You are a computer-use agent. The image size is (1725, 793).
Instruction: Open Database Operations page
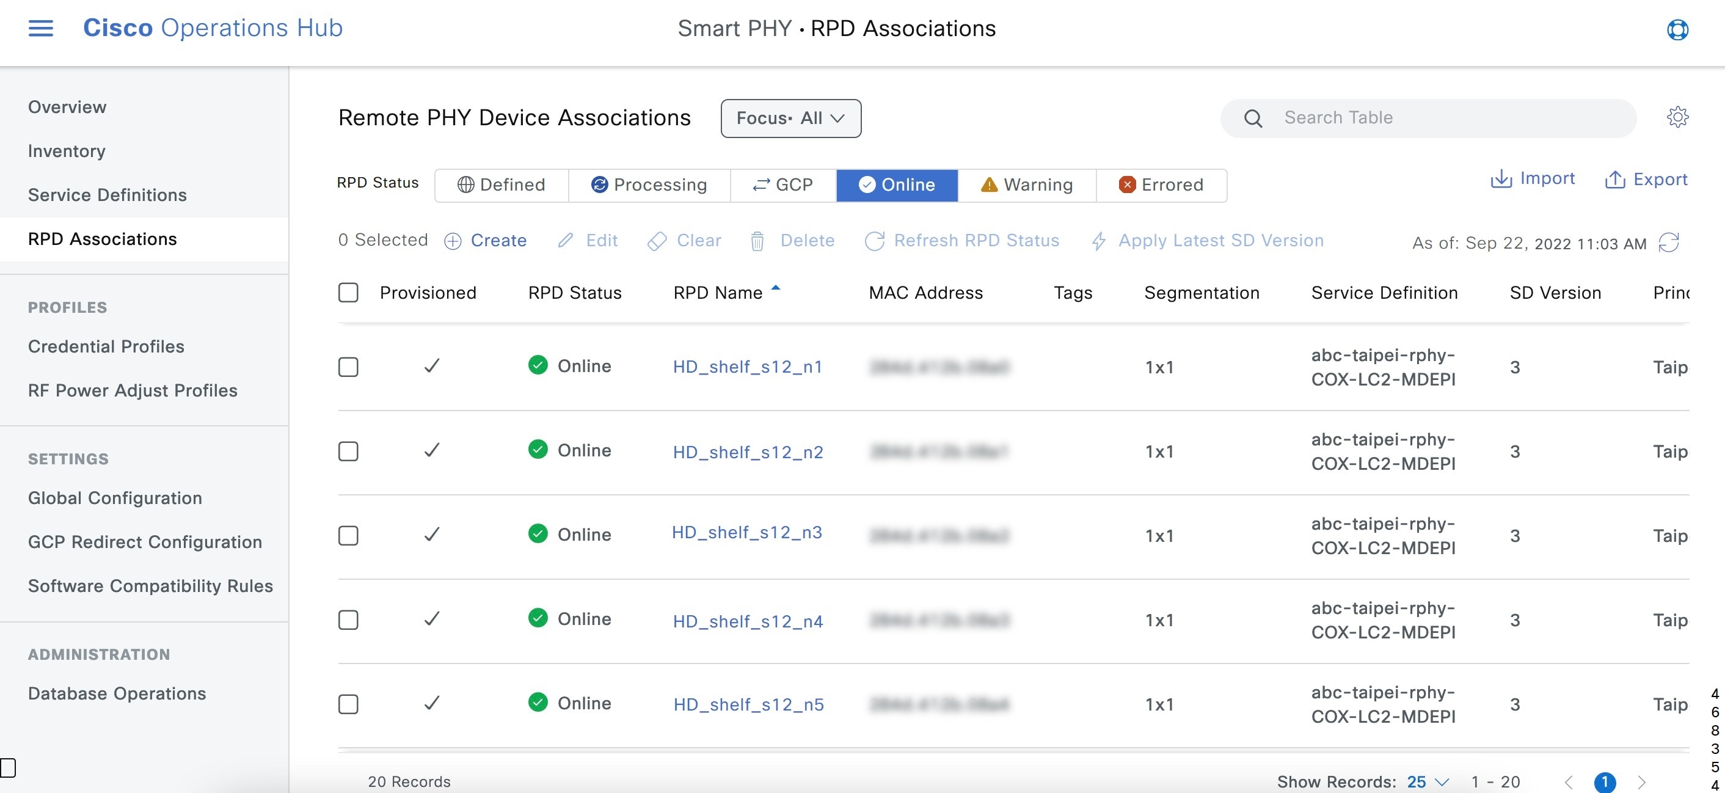coord(117,693)
